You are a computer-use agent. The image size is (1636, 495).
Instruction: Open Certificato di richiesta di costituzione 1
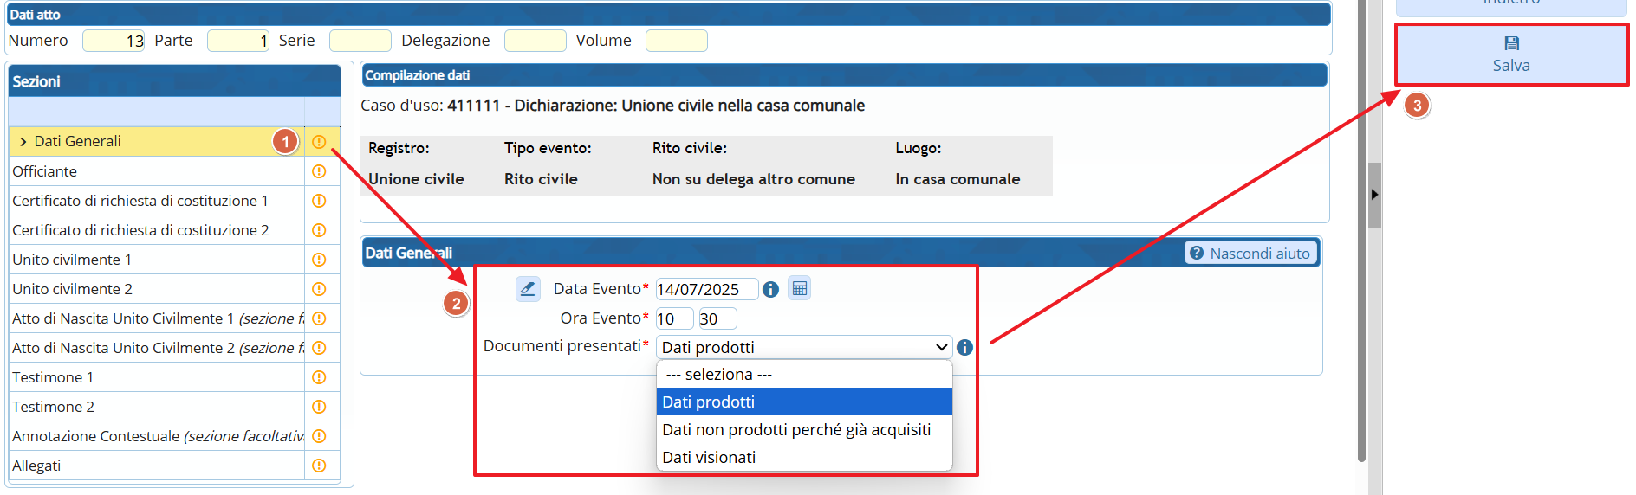tap(140, 201)
